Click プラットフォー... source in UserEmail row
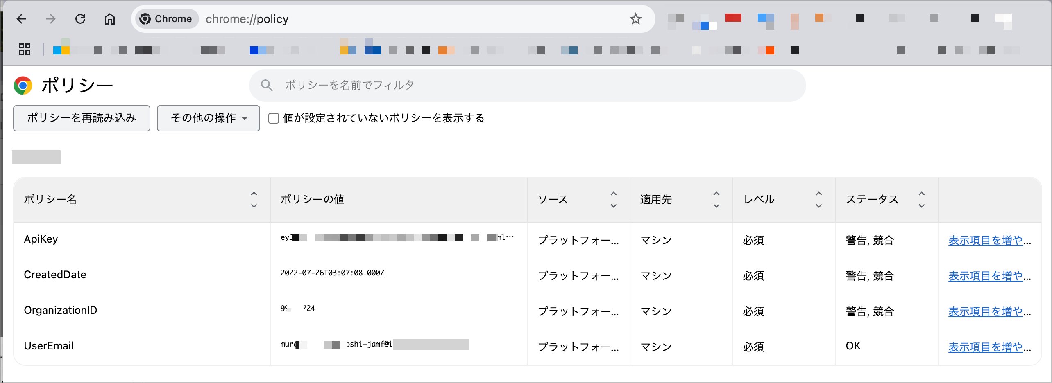The width and height of the screenshot is (1052, 383). click(x=578, y=347)
